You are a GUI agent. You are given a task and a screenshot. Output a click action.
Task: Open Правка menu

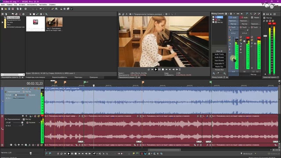coord(9,4)
